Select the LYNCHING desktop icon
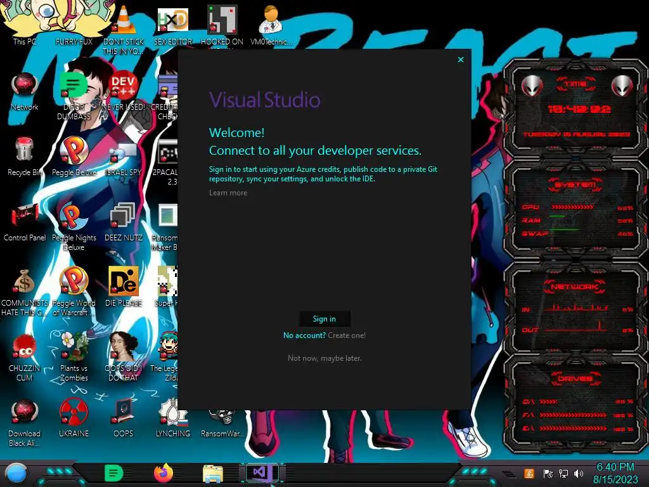The image size is (649, 487). point(173,419)
